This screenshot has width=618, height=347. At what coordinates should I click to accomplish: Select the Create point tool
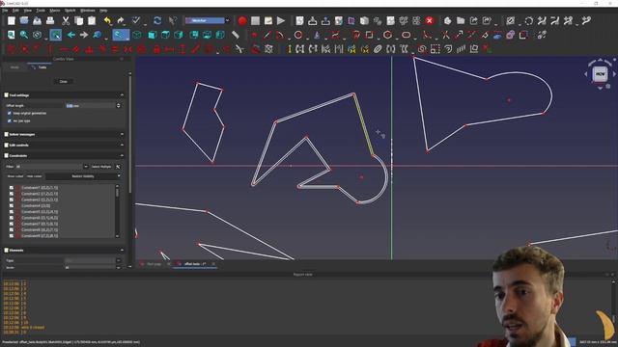click(x=254, y=35)
